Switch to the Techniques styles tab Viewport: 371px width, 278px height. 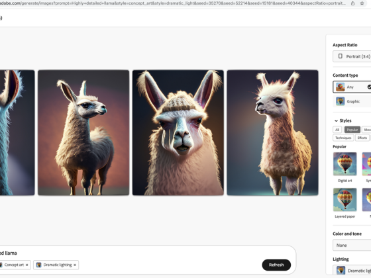[343, 138]
